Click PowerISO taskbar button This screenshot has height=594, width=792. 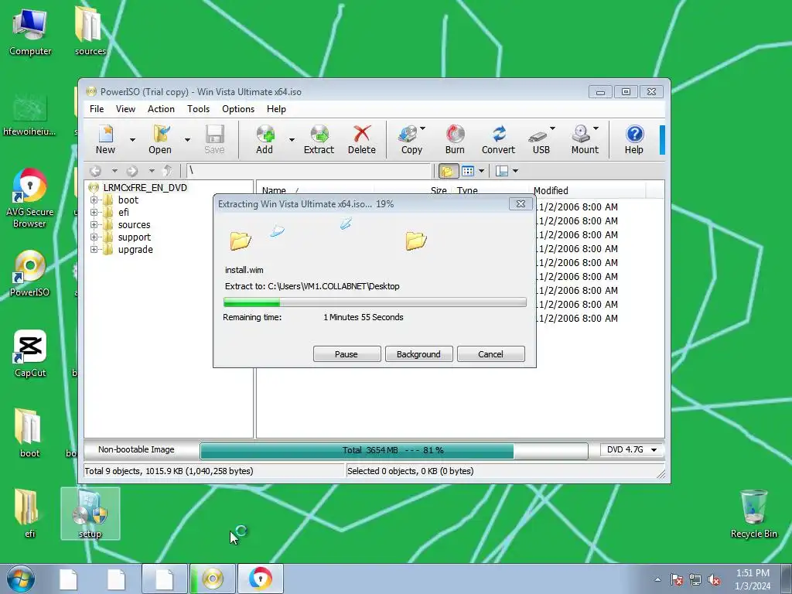(212, 579)
